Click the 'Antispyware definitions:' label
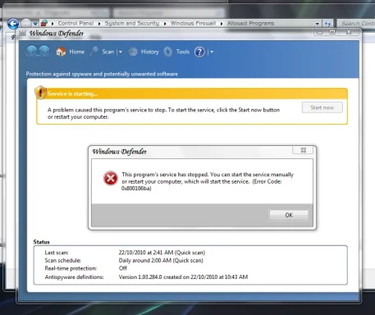 [x=74, y=277]
